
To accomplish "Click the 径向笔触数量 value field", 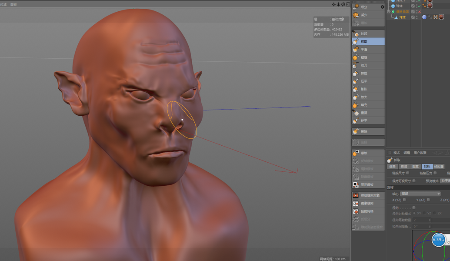I will pyautogui.click(x=422, y=220).
